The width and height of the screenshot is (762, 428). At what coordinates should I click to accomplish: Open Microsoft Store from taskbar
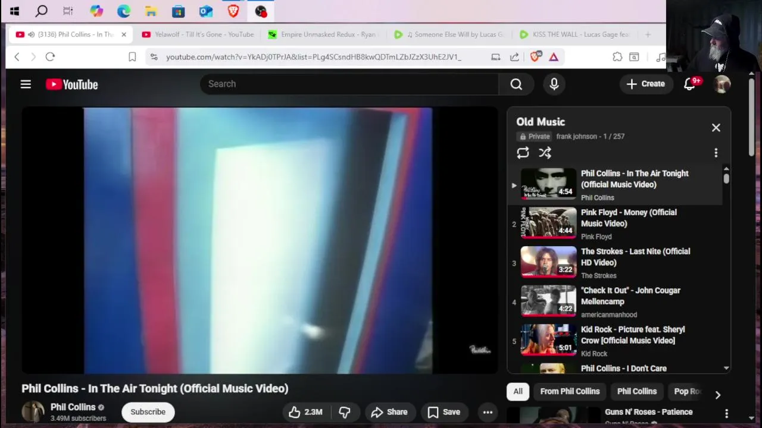tap(178, 11)
